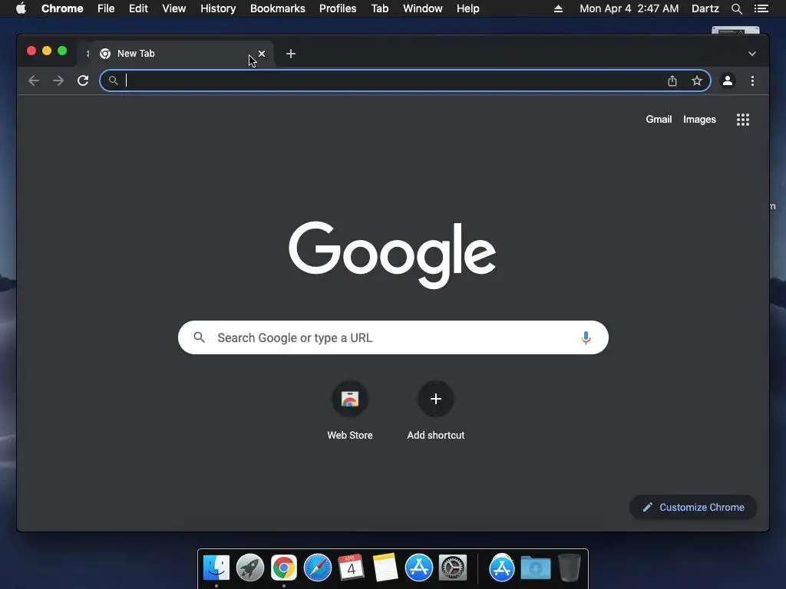Open the Bookmarks menu

[278, 8]
